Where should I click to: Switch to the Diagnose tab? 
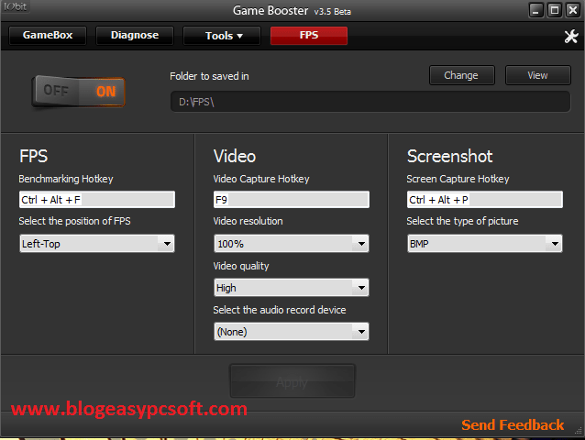point(135,36)
